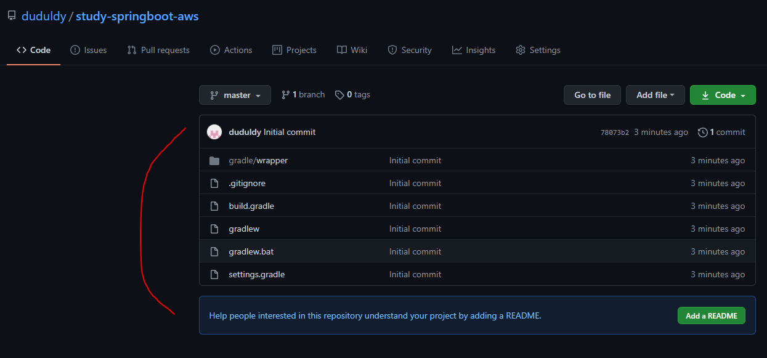Screen dimensions: 767x358
Task: Open the Add file dropdown
Action: (x=655, y=95)
